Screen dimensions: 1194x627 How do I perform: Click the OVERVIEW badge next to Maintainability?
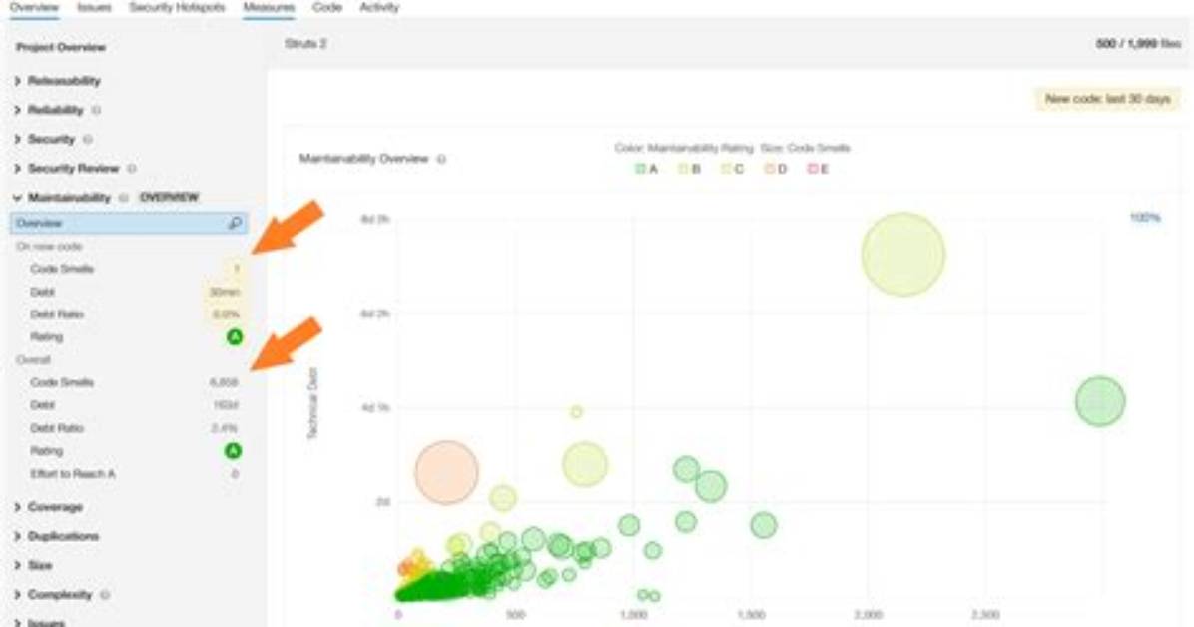coord(169,198)
